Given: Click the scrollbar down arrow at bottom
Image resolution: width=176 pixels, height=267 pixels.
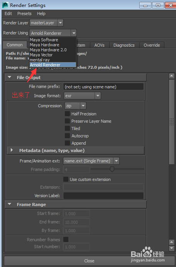Looking at the screenshot, I should point(172,248).
